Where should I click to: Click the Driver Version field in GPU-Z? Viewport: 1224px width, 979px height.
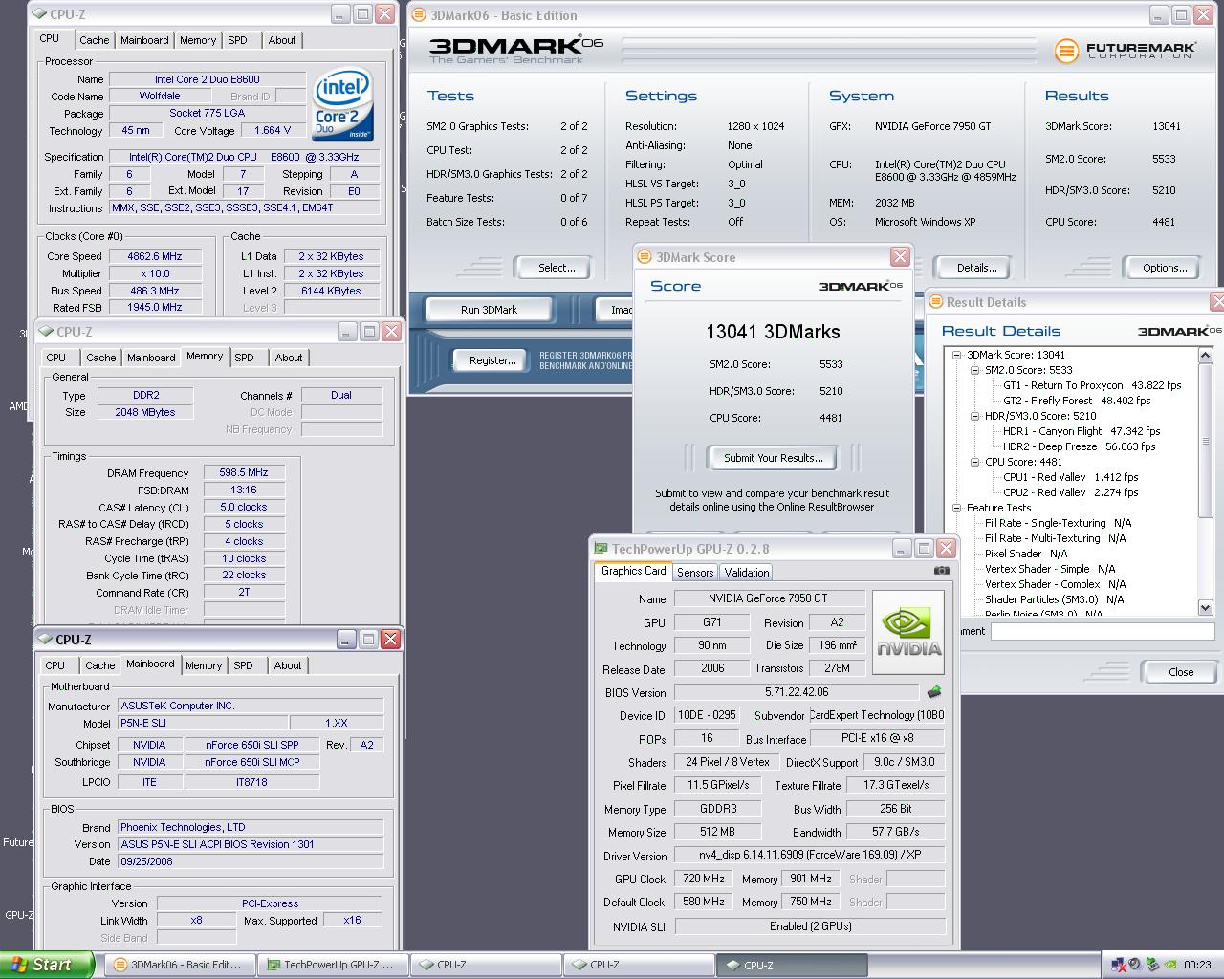[809, 855]
